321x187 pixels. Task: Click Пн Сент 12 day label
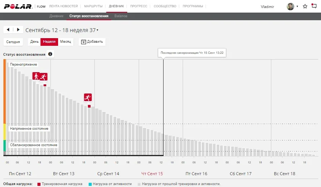click(20, 174)
